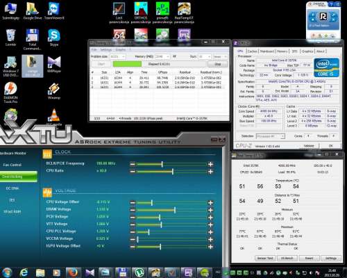Open the LinX desktop shortcut
Viewport: 347px width, 278px height.
[119, 13]
